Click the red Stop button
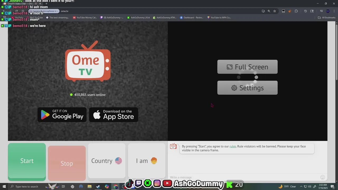 [x=67, y=163]
